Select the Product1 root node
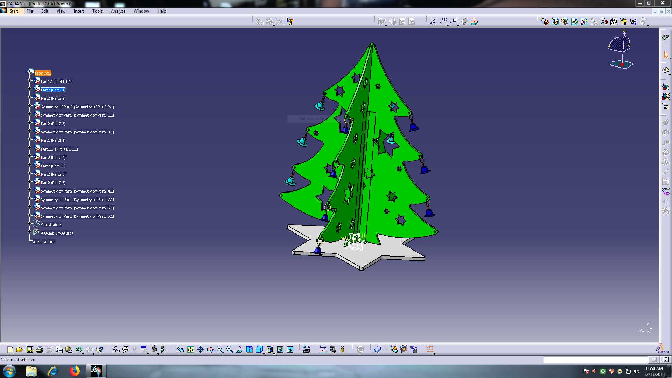Image resolution: width=672 pixels, height=378 pixels. point(43,73)
